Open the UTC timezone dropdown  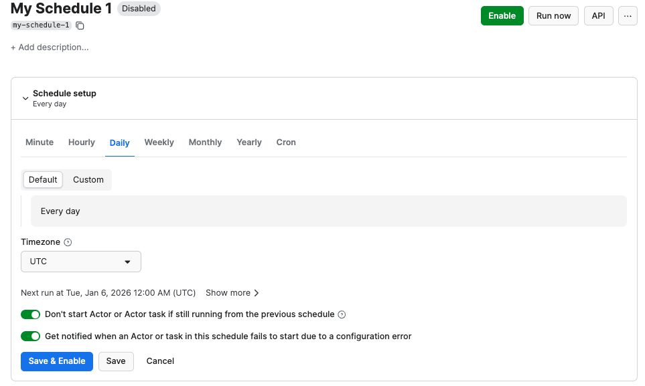[81, 262]
